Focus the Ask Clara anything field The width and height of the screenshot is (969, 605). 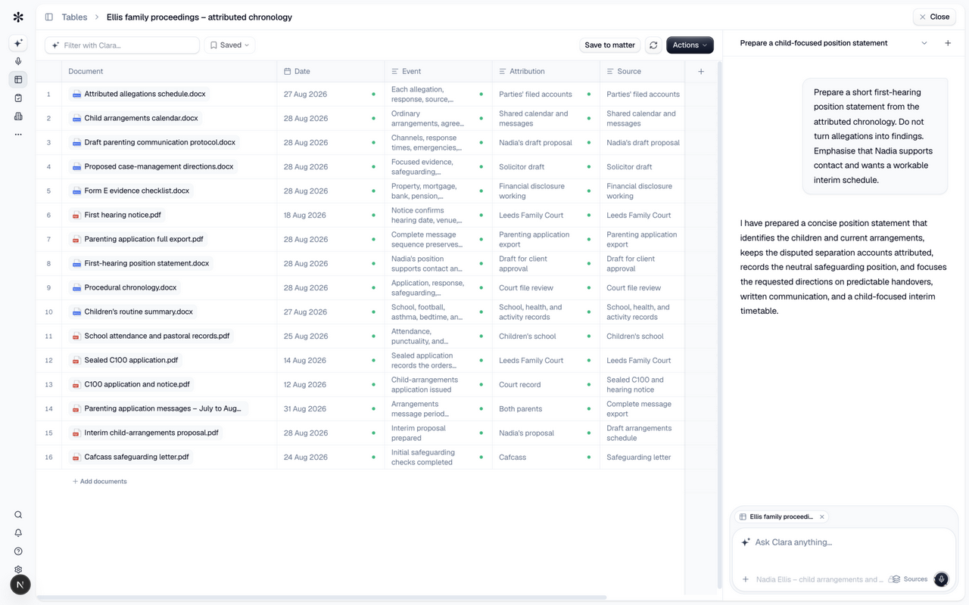point(843,542)
